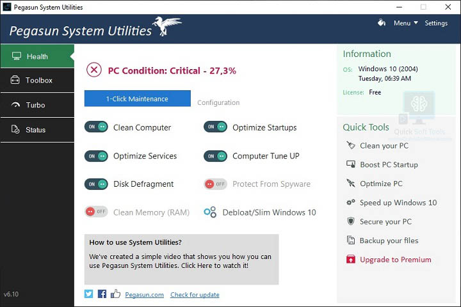Viewport: 461px width, 307px height.
Task: Click the red Upgrade to Premium icon
Action: [350, 259]
